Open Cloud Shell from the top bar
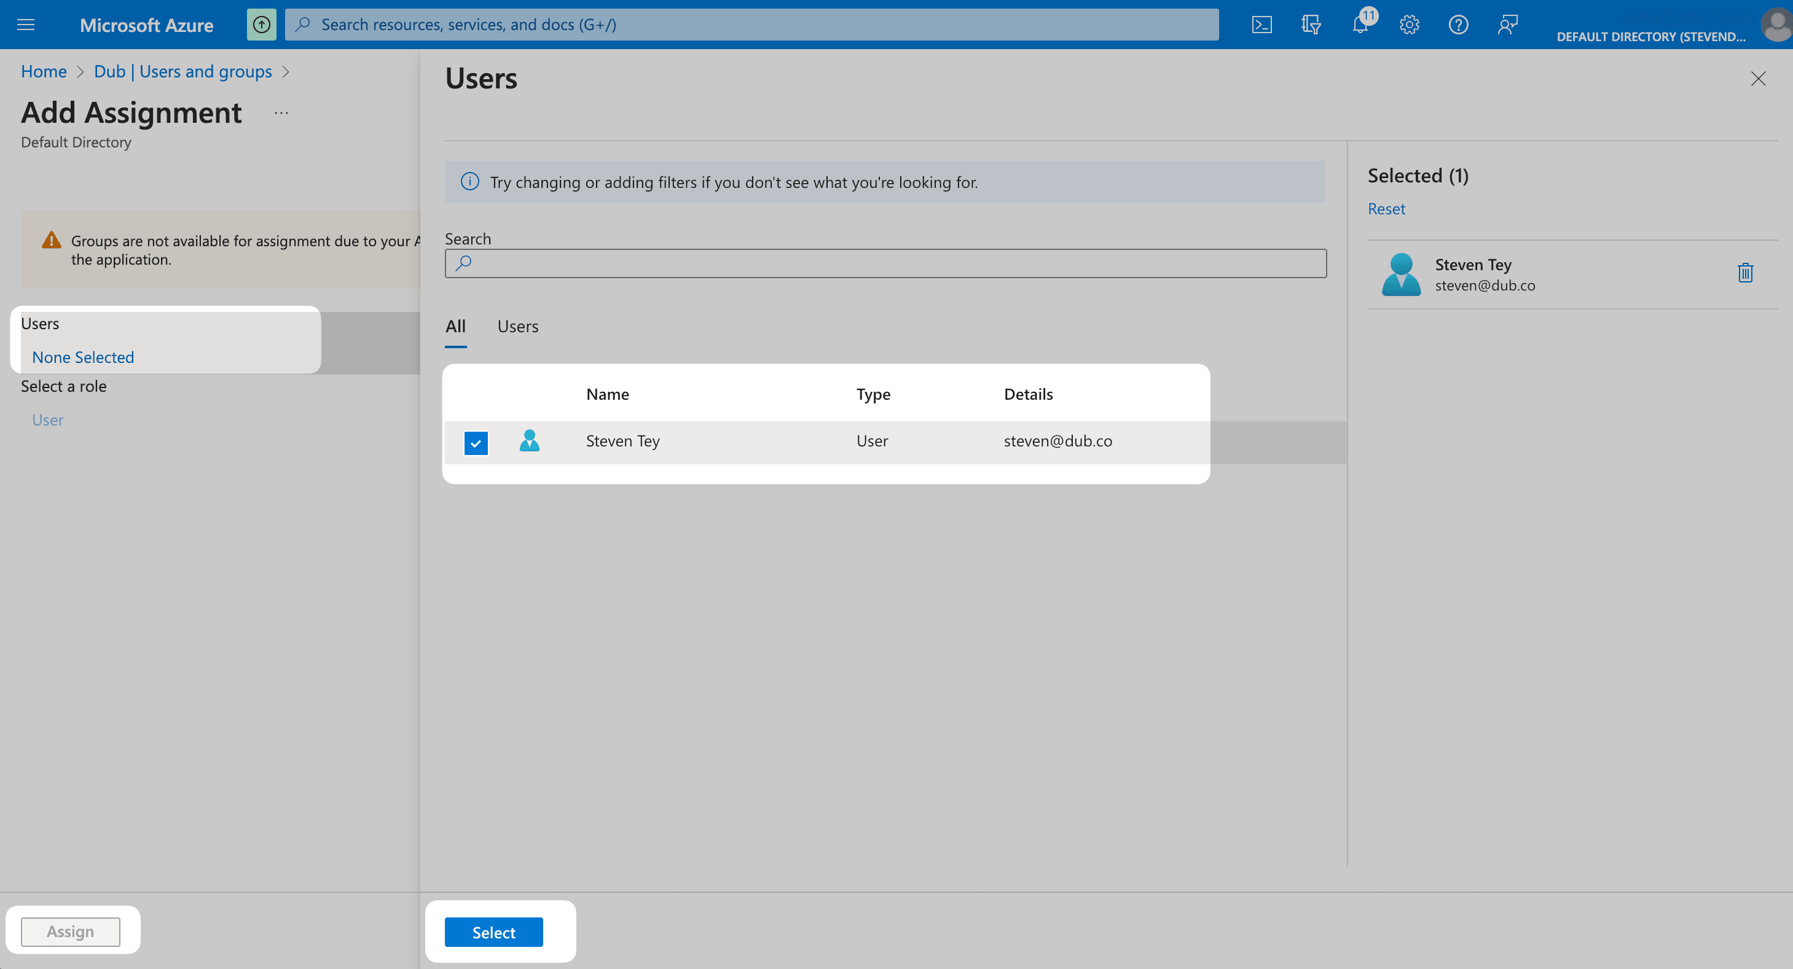Screen dimensions: 1793x969 (1262, 25)
